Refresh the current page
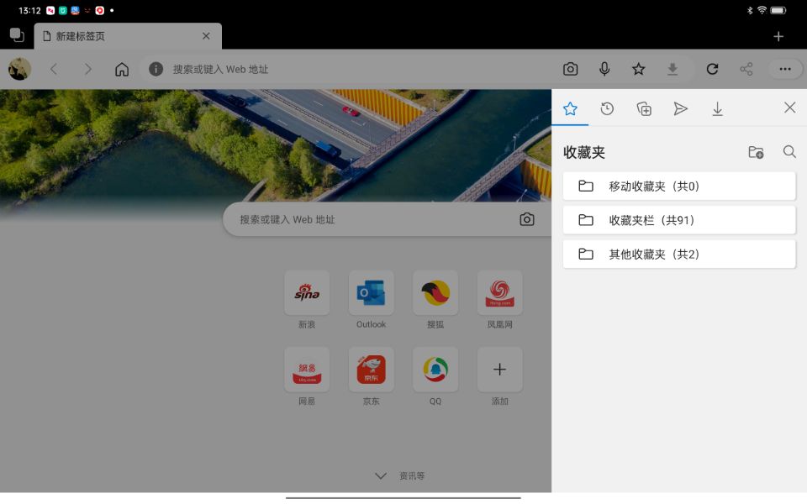This screenshot has width=807, height=504. click(x=712, y=69)
